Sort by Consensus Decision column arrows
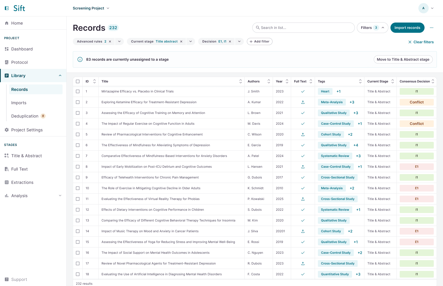This screenshot has height=286, width=443. pos(433,81)
